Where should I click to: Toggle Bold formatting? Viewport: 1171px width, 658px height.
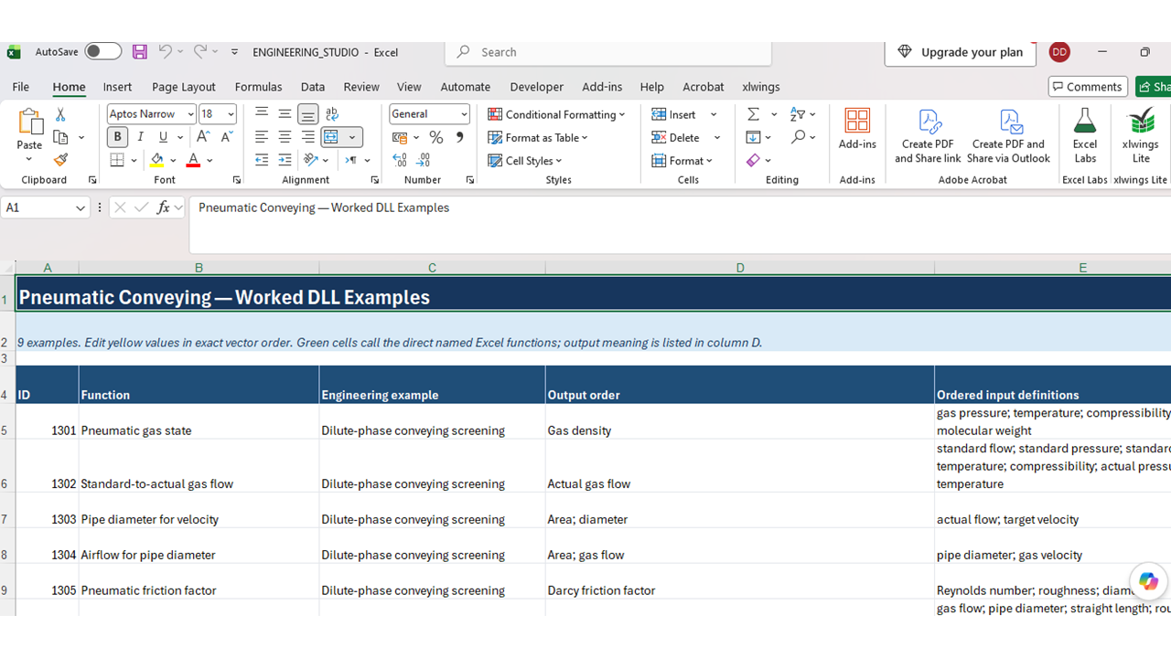[x=117, y=137]
